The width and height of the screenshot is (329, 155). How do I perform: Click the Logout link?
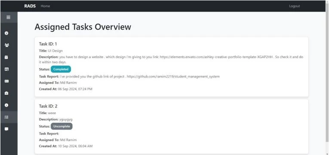tap(294, 6)
